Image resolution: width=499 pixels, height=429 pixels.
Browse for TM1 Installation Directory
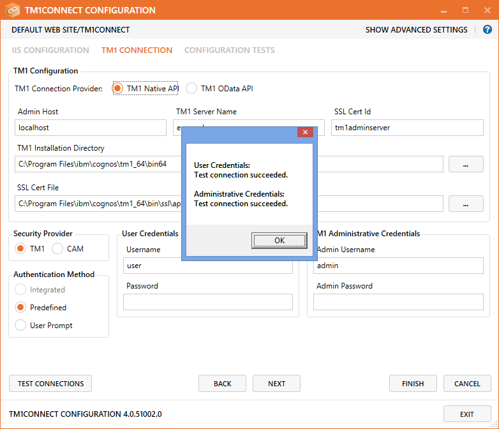coord(466,164)
